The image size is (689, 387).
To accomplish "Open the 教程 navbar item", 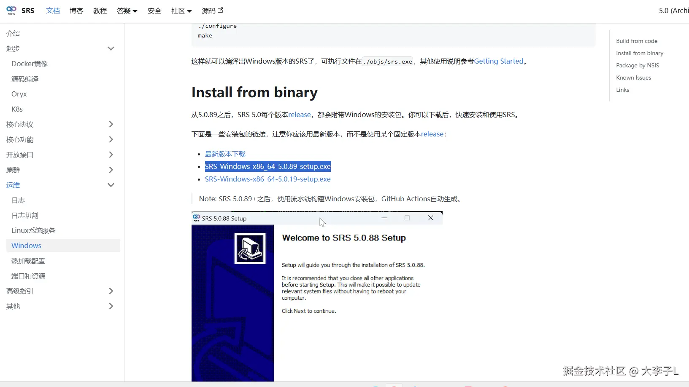I will point(100,11).
